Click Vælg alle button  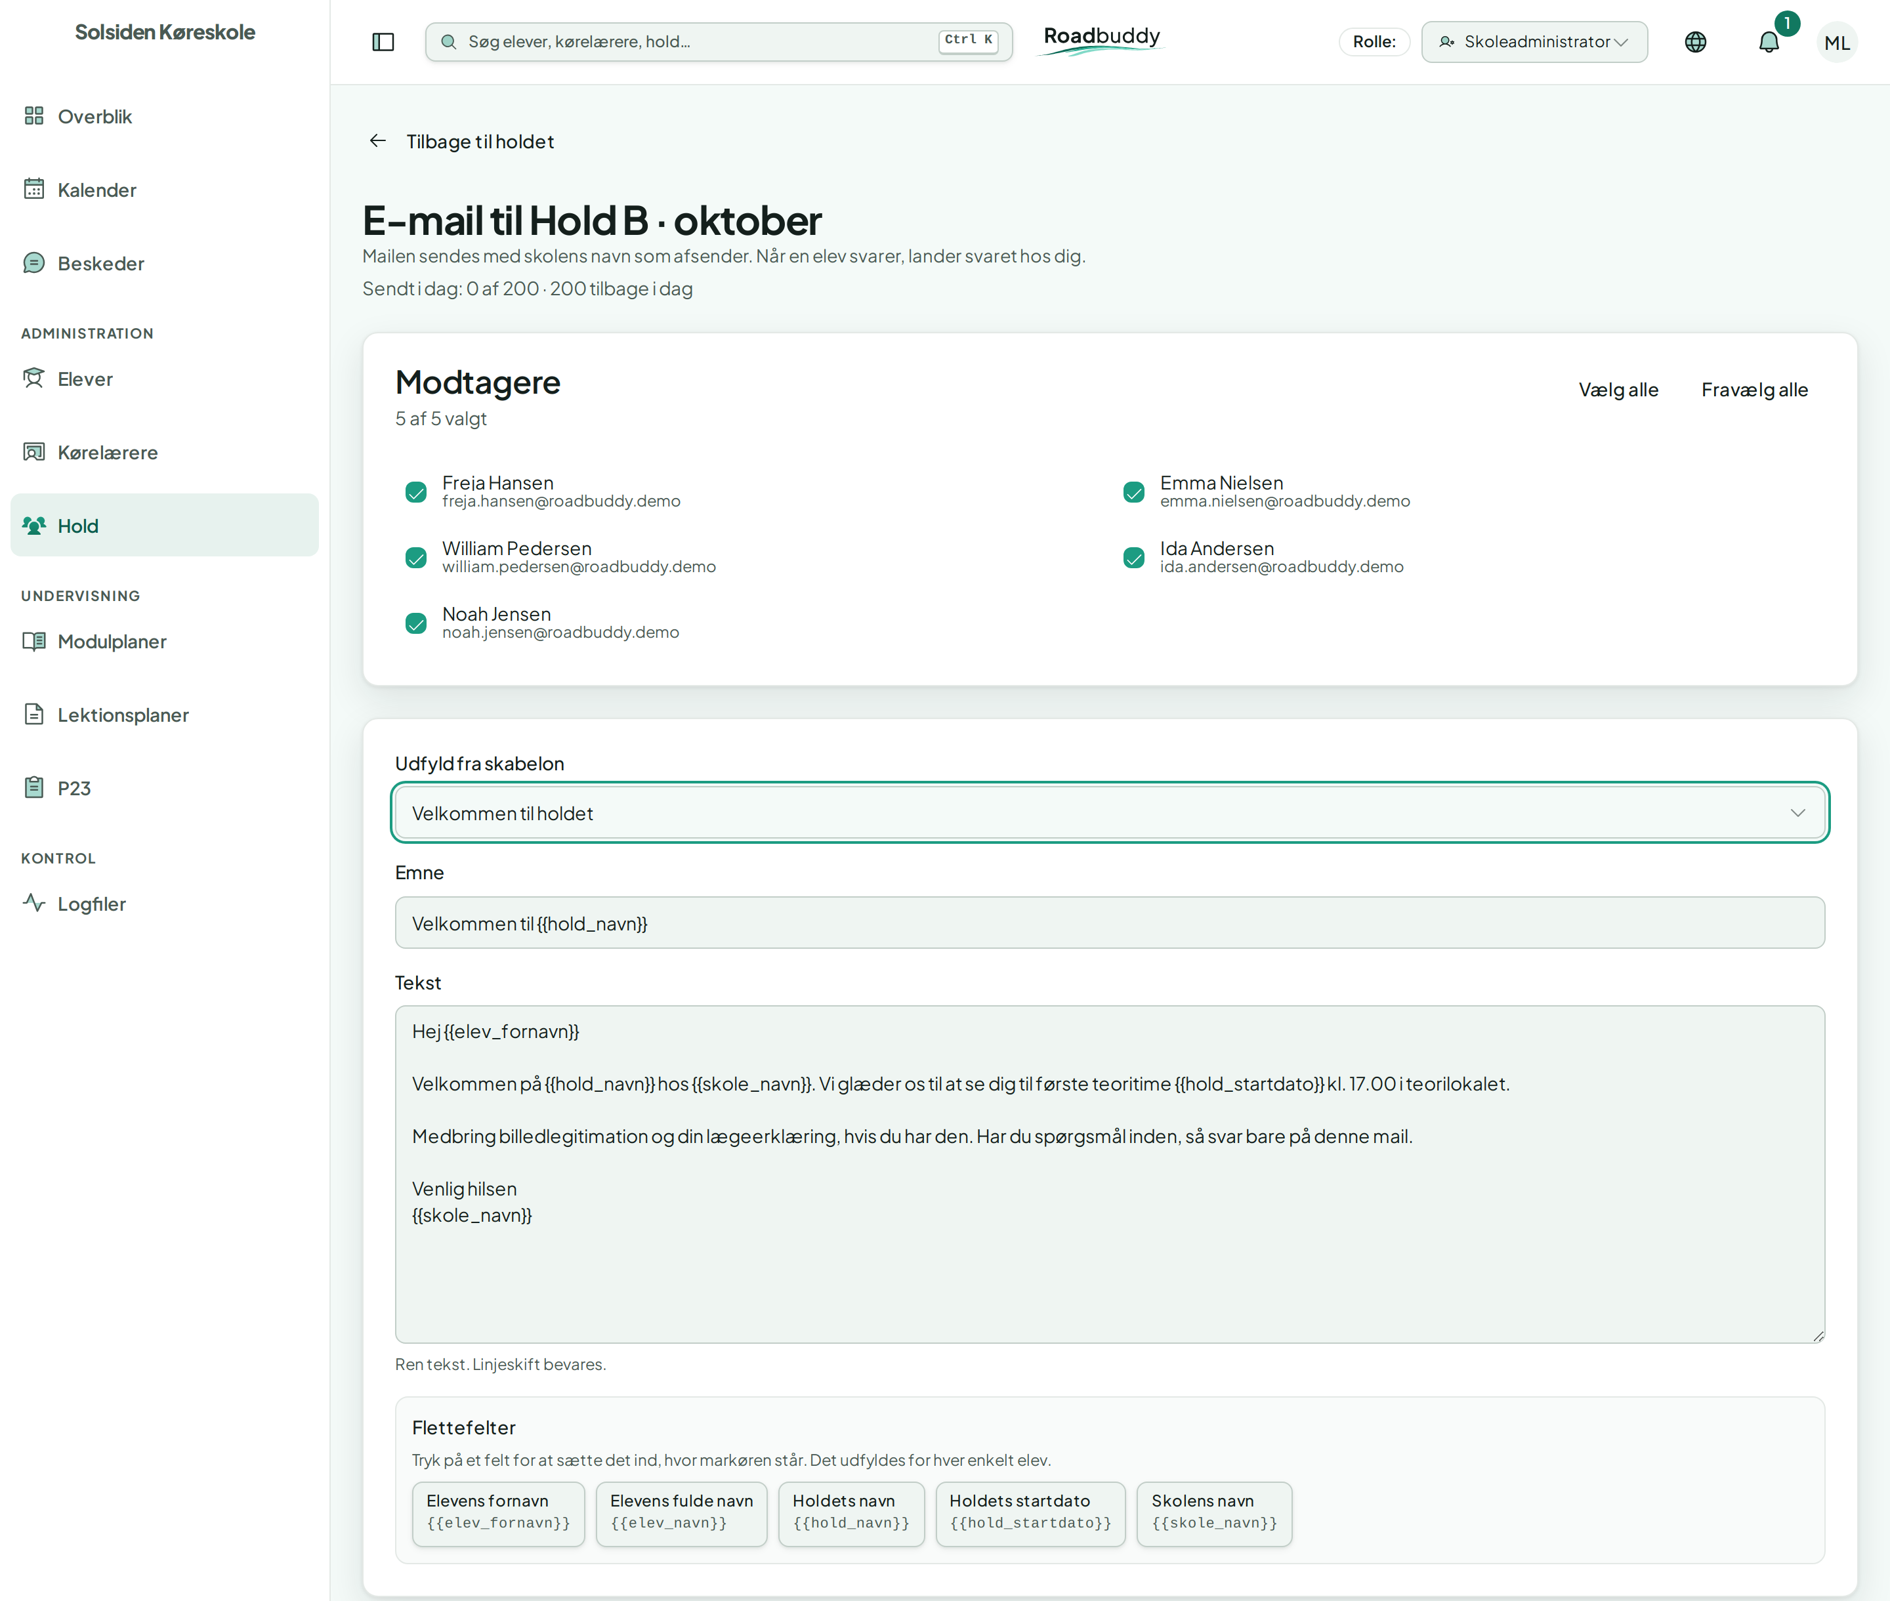pyautogui.click(x=1618, y=389)
